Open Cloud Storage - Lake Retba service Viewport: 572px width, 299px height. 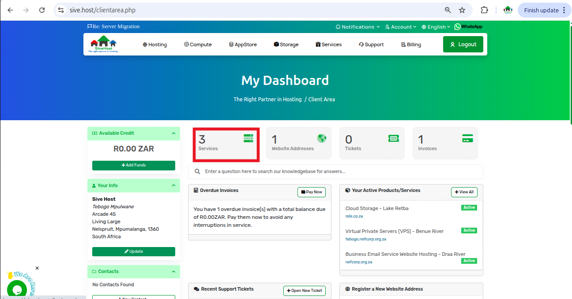click(x=377, y=208)
